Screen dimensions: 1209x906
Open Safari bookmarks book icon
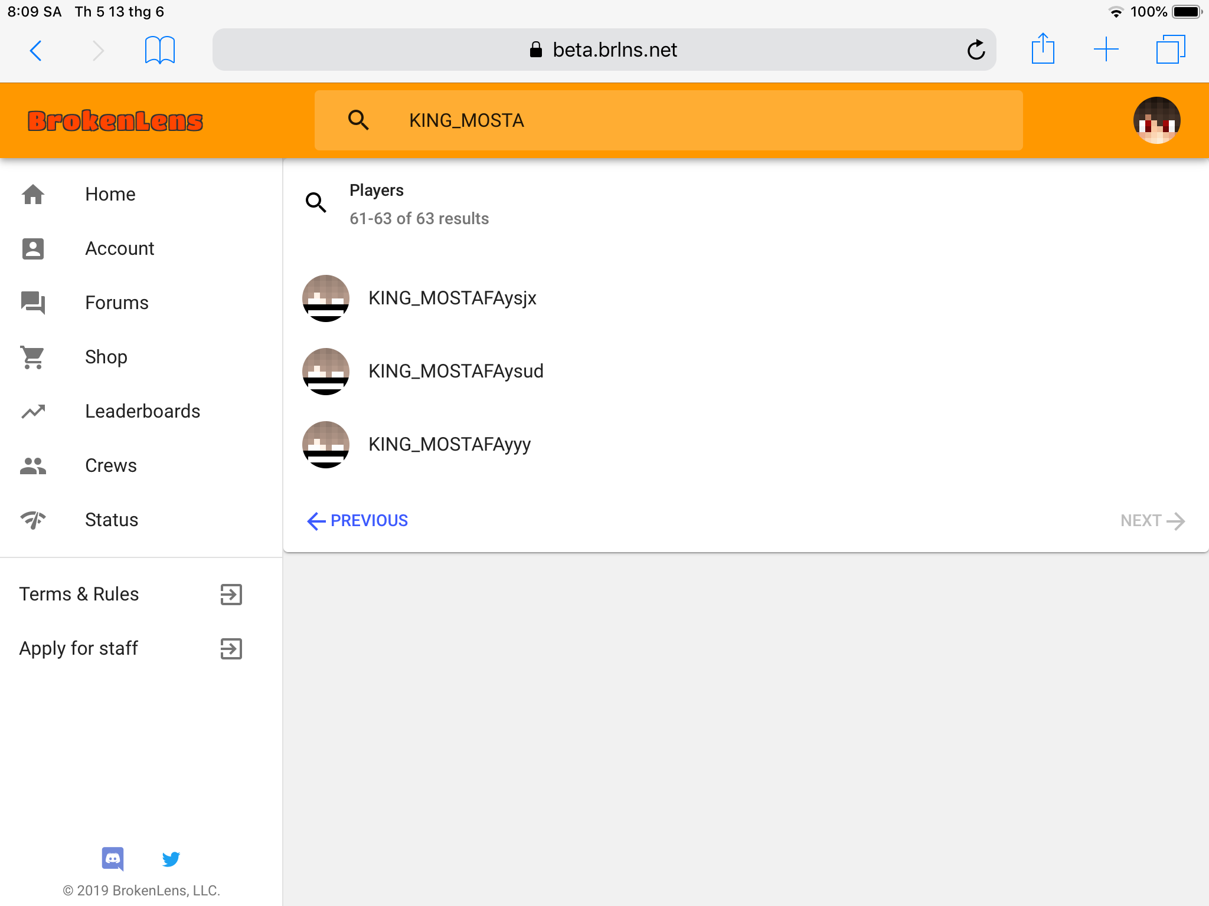[160, 50]
